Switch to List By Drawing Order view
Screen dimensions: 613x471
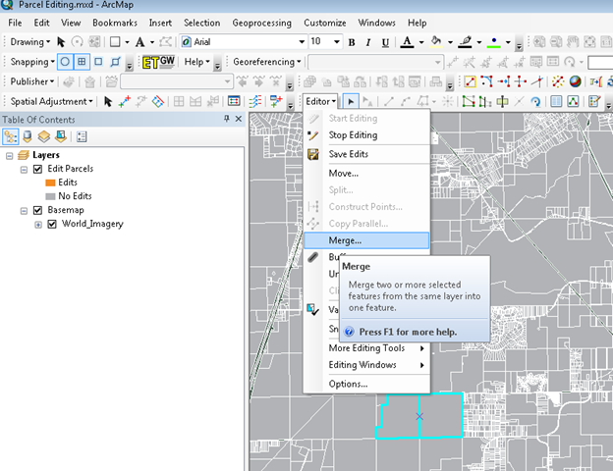click(10, 136)
